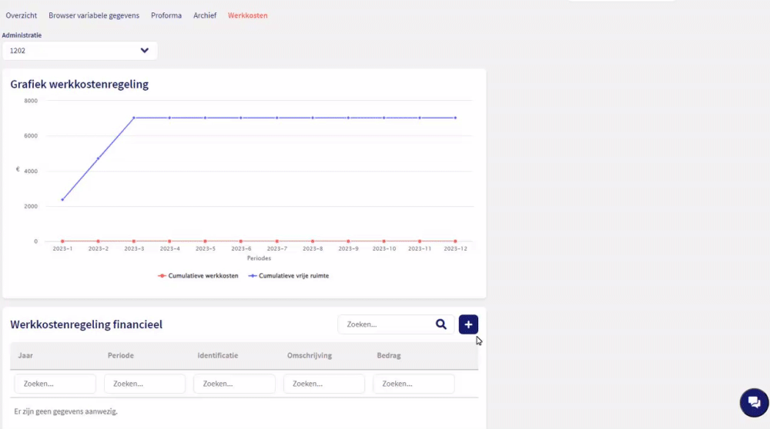The width and height of the screenshot is (770, 429).
Task: Click the plus button to add entry
Action: pos(468,324)
